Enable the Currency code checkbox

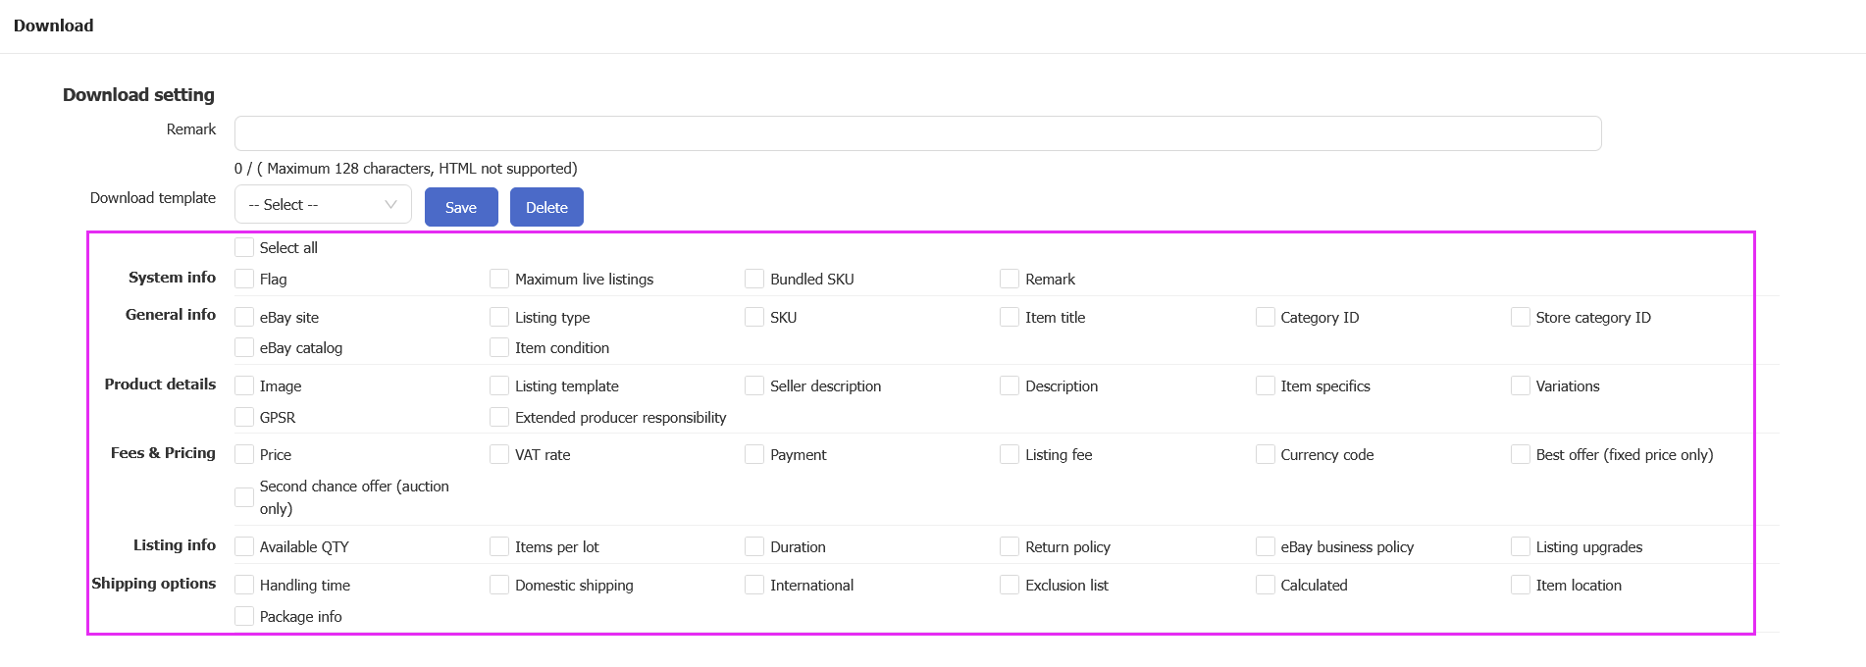click(1266, 454)
